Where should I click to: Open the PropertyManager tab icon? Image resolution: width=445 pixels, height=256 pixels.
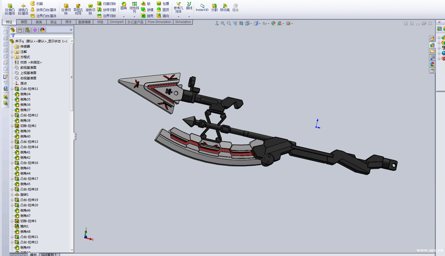click(x=20, y=30)
